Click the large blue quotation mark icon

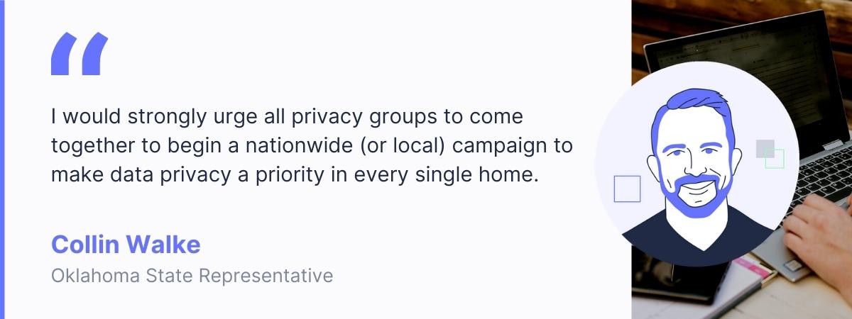tap(79, 54)
